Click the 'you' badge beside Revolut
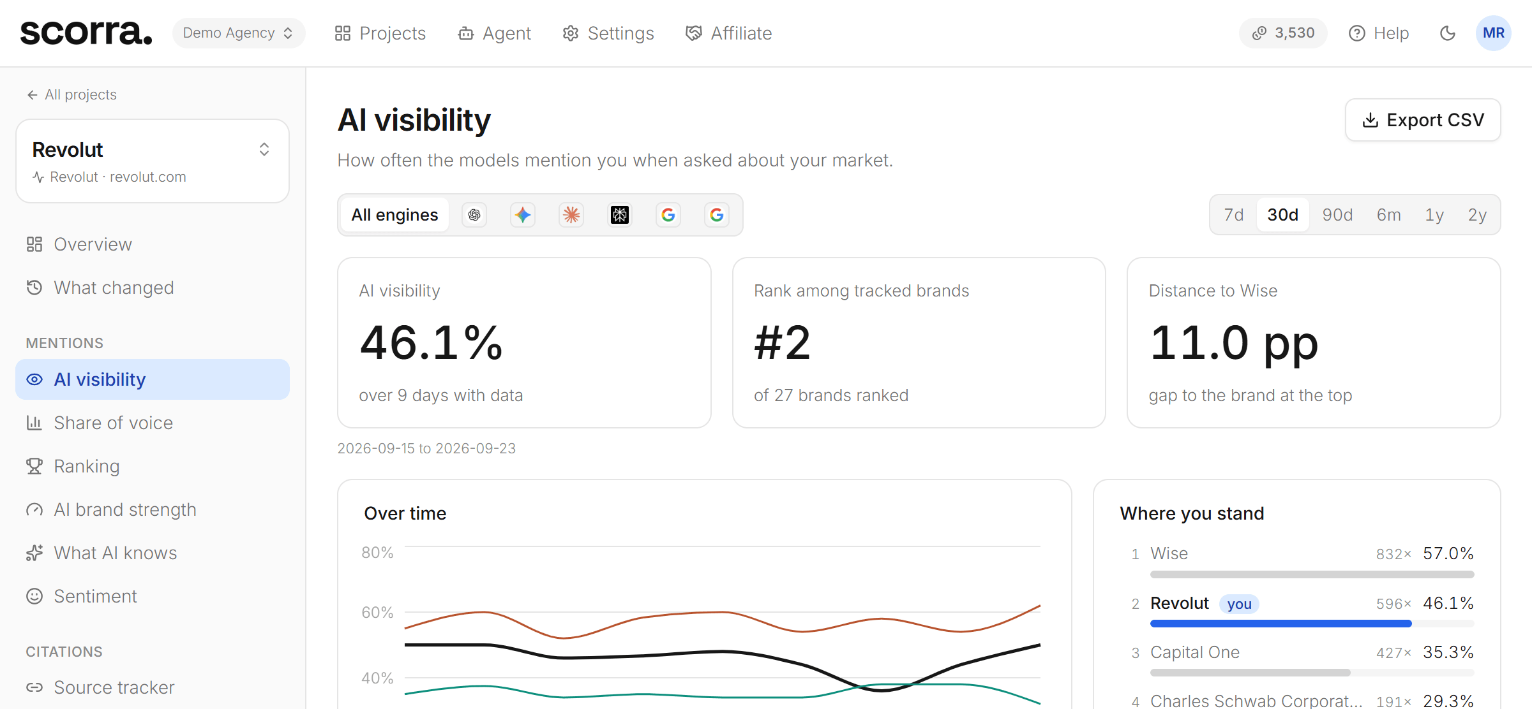Image resolution: width=1532 pixels, height=709 pixels. tap(1239, 604)
